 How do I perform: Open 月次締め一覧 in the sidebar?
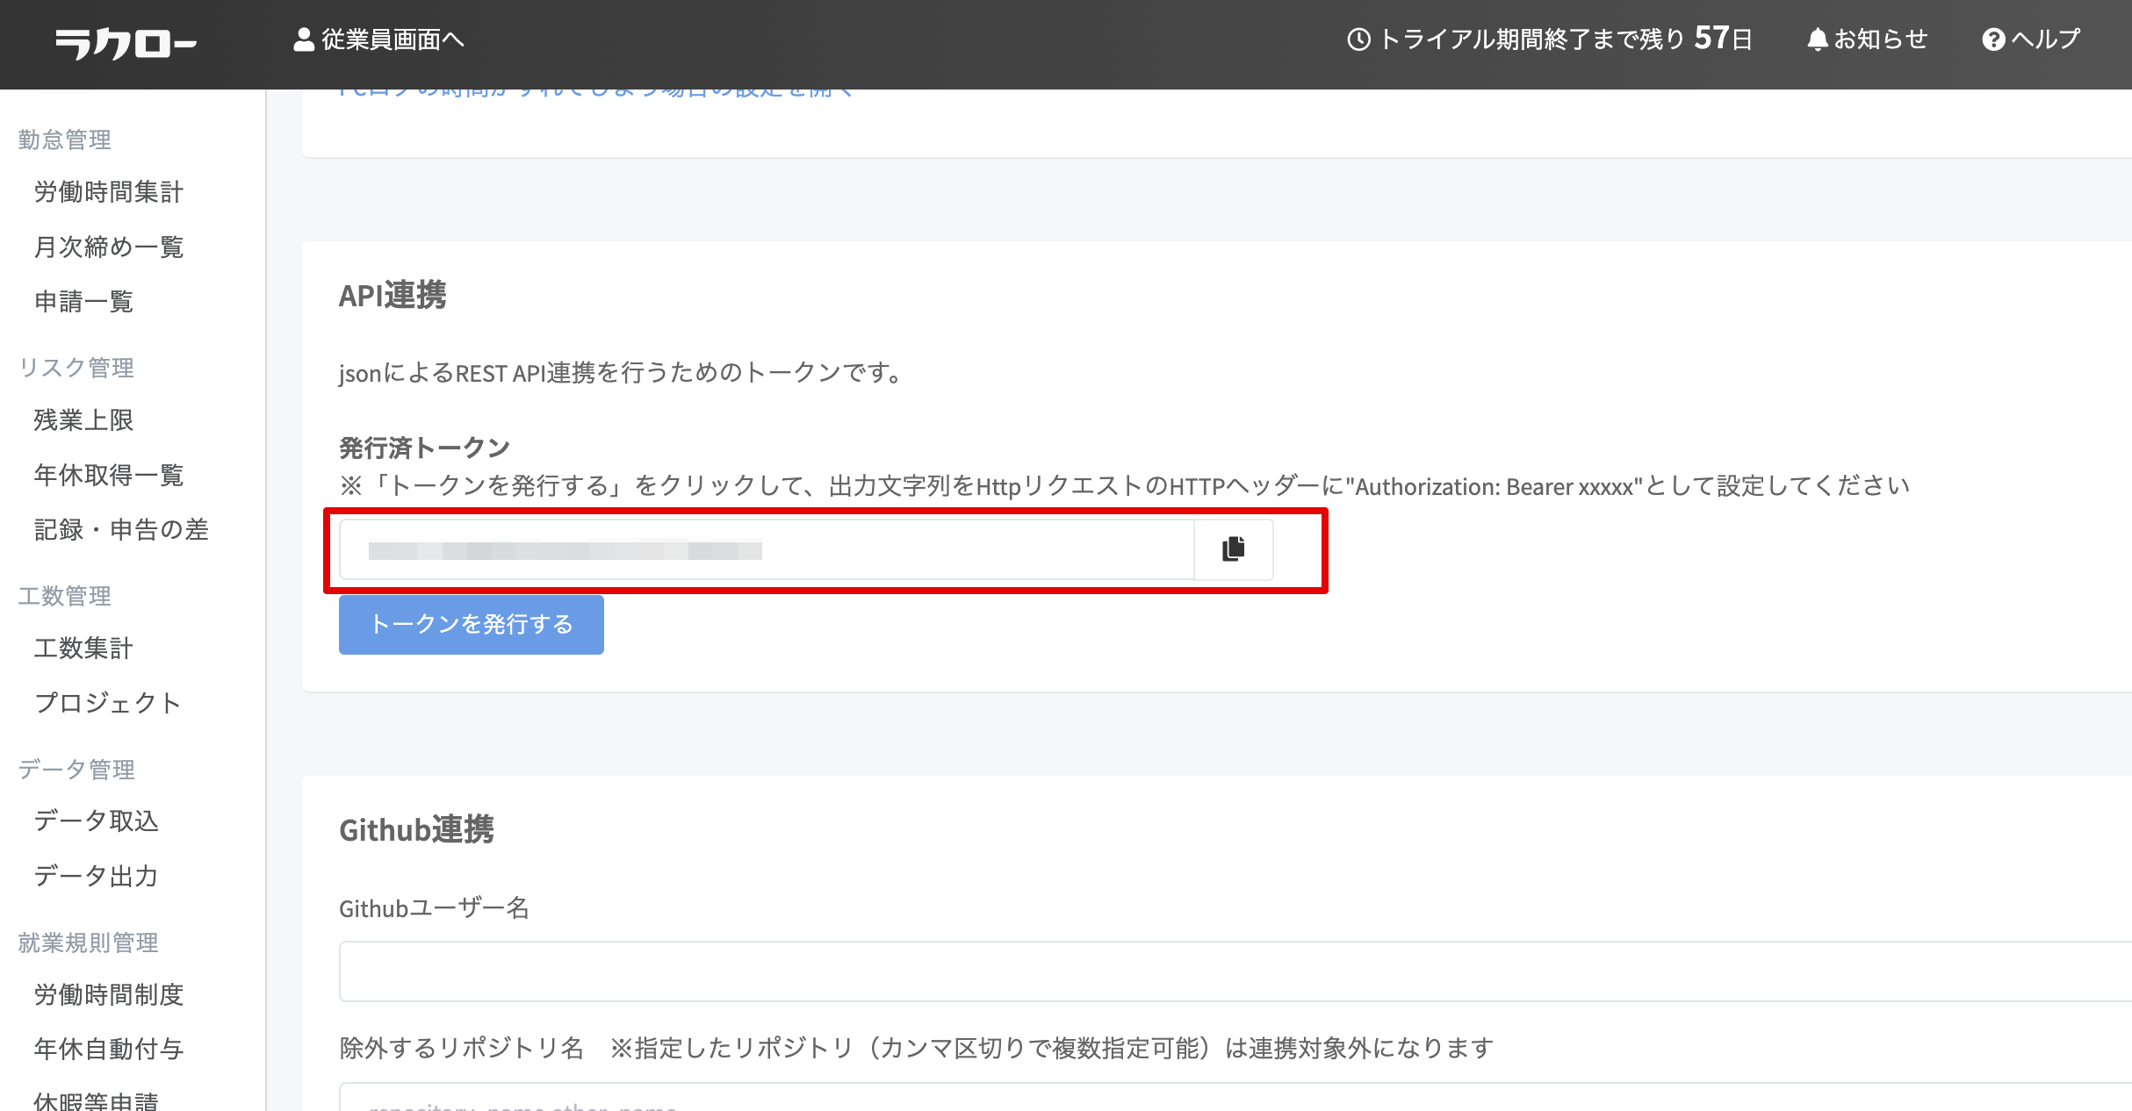pos(109,247)
